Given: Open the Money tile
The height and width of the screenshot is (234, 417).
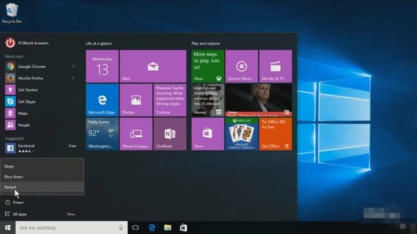Looking at the screenshot, I should point(208,100).
